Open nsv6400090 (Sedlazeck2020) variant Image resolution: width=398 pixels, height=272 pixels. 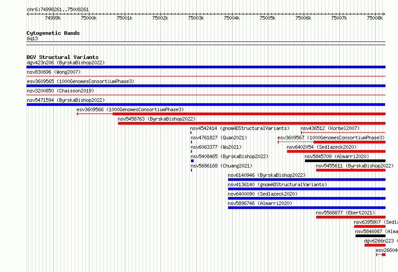[263, 194]
